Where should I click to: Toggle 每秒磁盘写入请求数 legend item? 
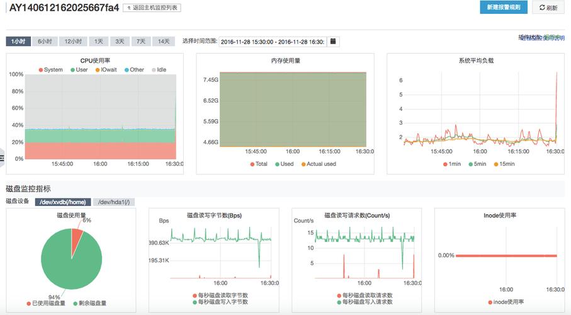click(365, 302)
